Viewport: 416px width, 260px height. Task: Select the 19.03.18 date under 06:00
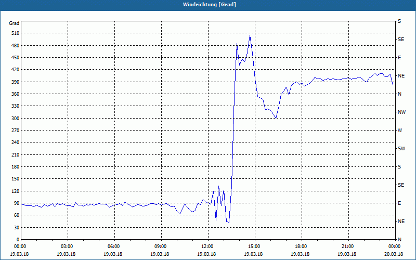pyautogui.click(x=113, y=254)
